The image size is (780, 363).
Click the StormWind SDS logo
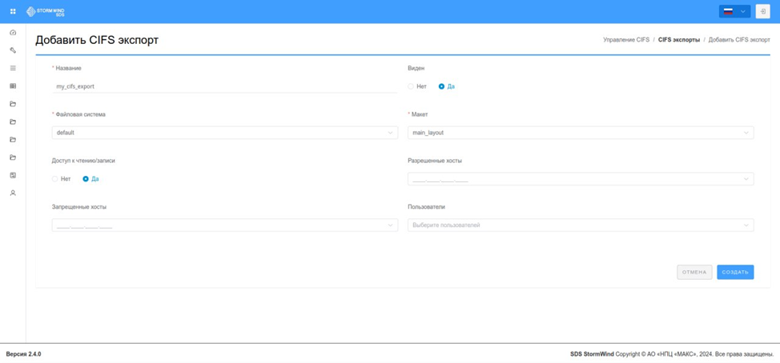click(46, 11)
